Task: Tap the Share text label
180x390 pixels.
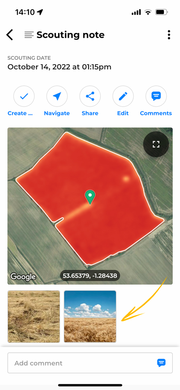Action: pos(90,113)
